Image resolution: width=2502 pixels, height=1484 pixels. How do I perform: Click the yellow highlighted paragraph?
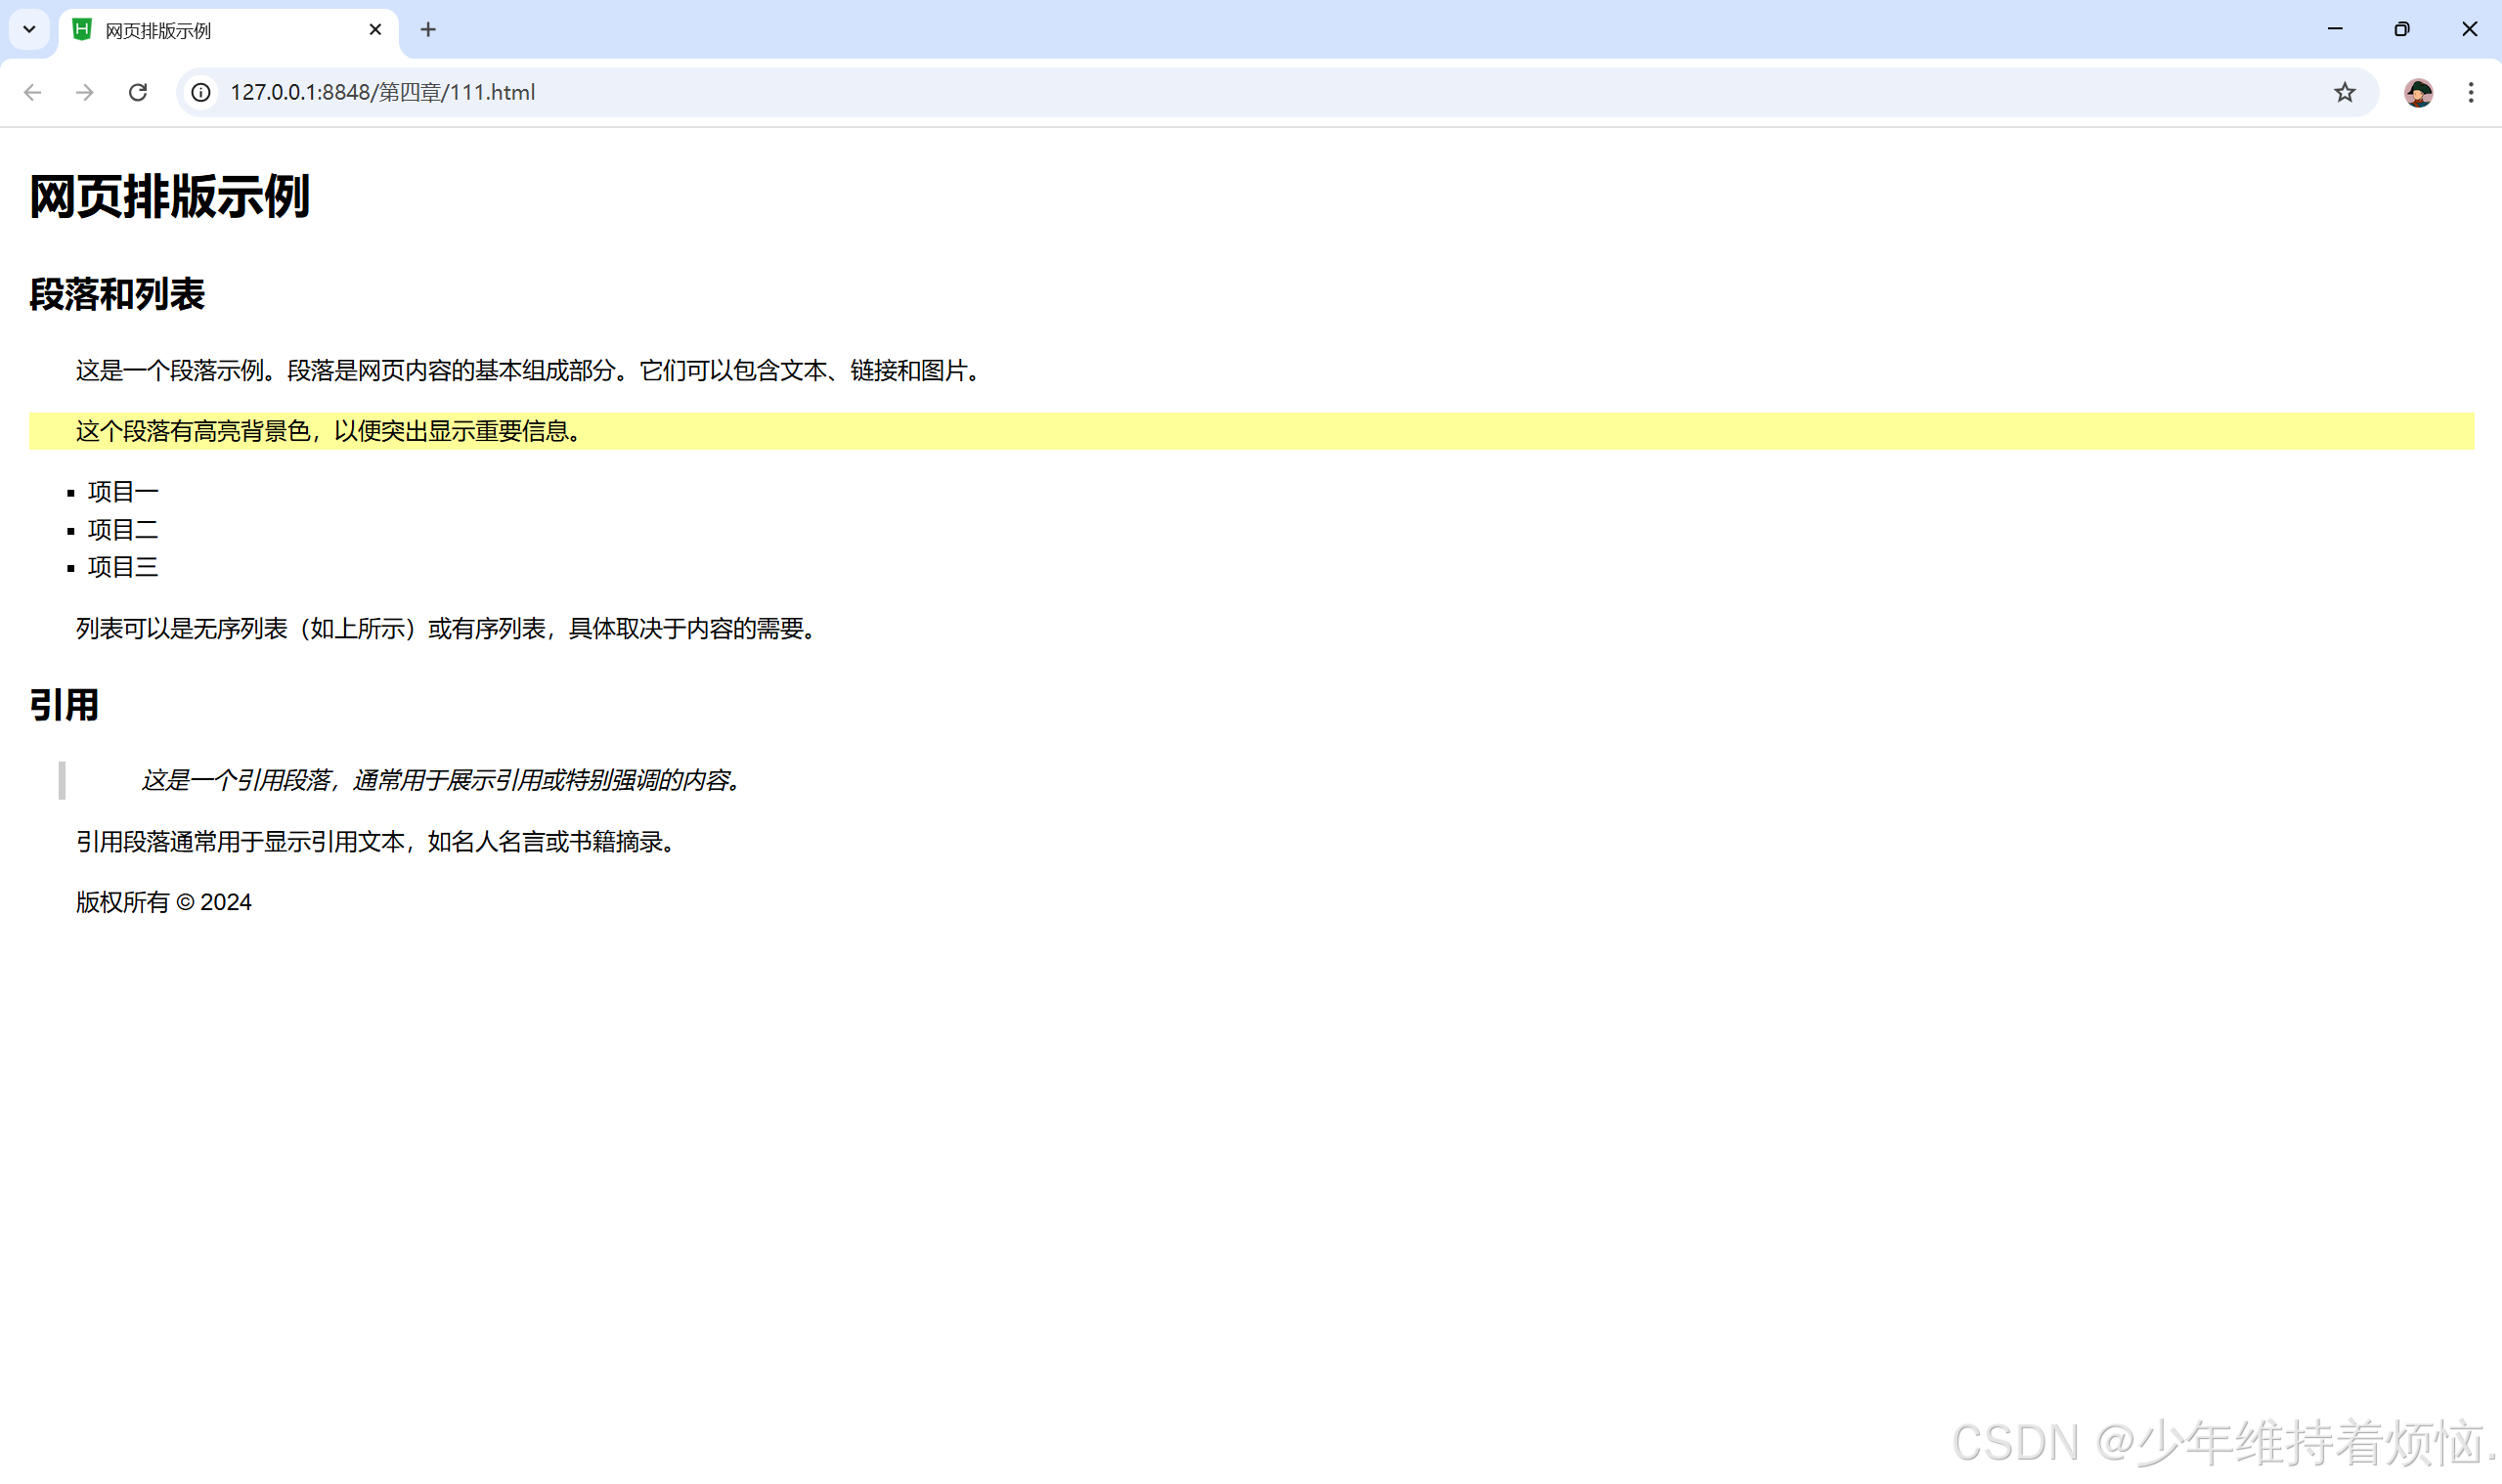(330, 431)
